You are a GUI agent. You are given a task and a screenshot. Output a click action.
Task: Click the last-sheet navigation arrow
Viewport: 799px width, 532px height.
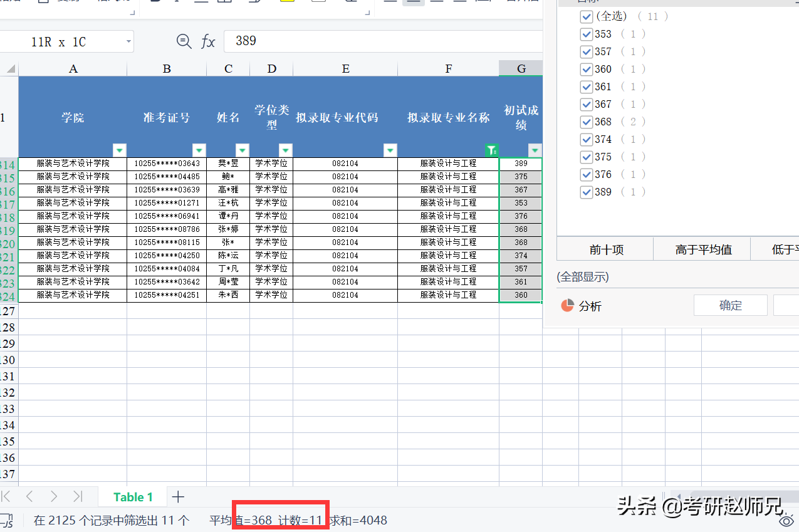pos(78,496)
